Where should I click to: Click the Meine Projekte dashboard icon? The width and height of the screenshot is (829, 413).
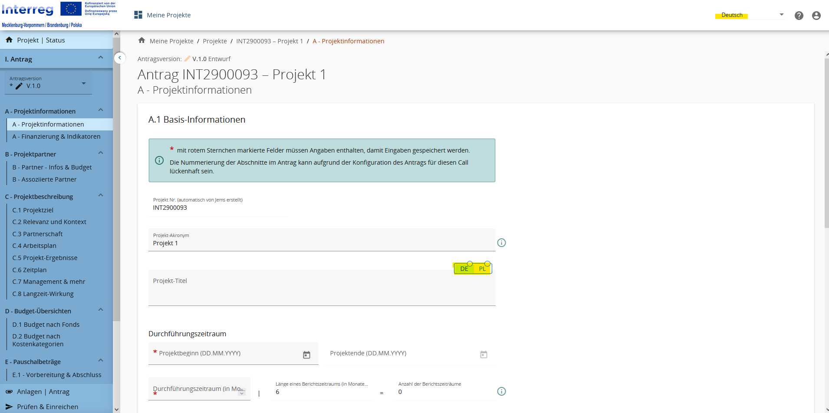click(138, 15)
